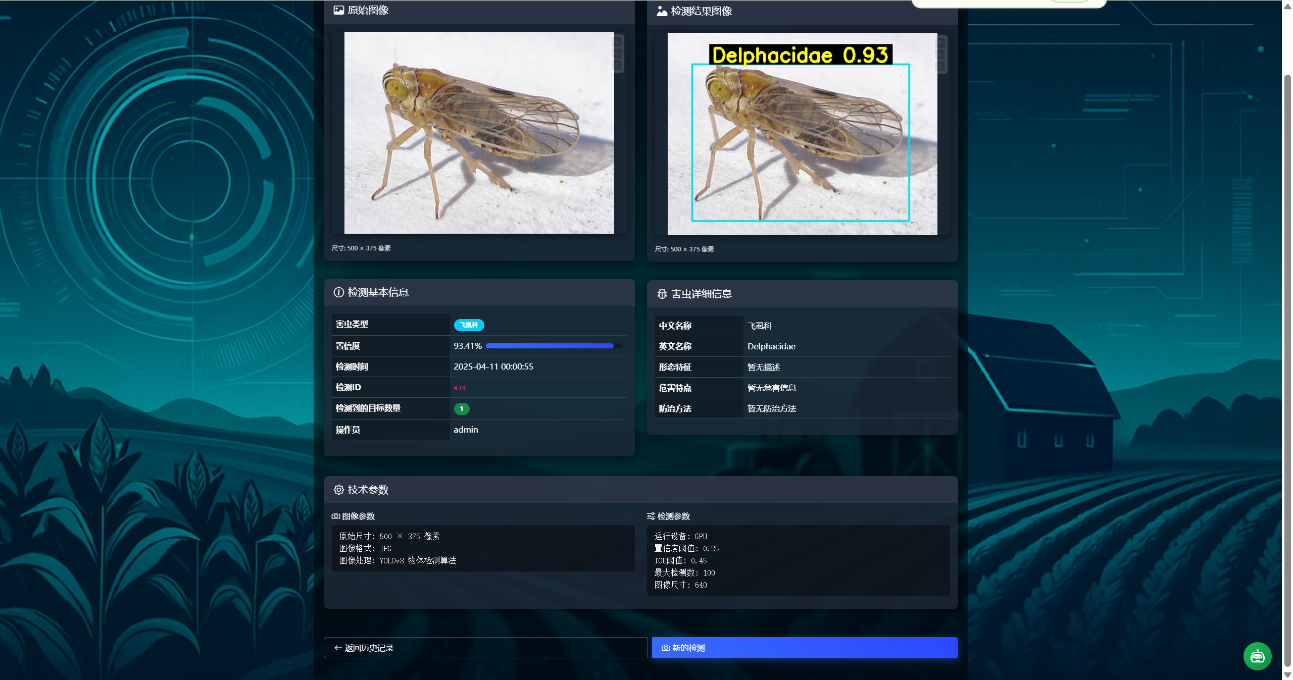Click the gear icon beside 技术参数

click(338, 490)
